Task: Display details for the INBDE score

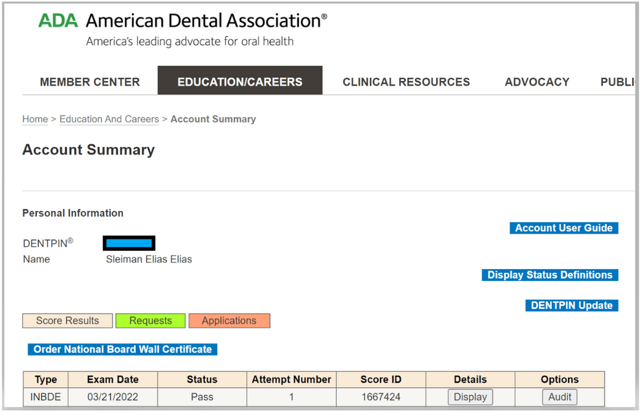Action: click(x=470, y=397)
